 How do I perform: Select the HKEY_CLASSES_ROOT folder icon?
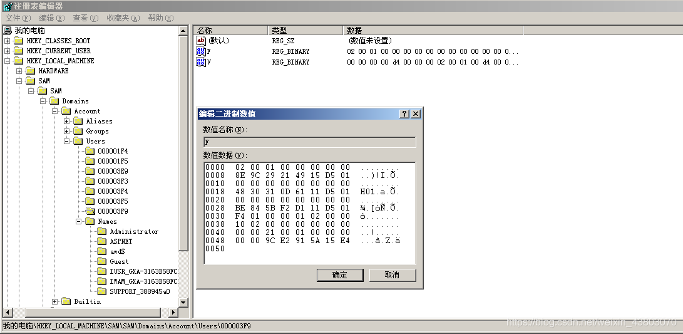pos(18,41)
